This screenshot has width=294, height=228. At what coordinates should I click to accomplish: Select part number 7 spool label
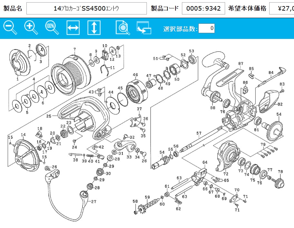click(x=75, y=49)
